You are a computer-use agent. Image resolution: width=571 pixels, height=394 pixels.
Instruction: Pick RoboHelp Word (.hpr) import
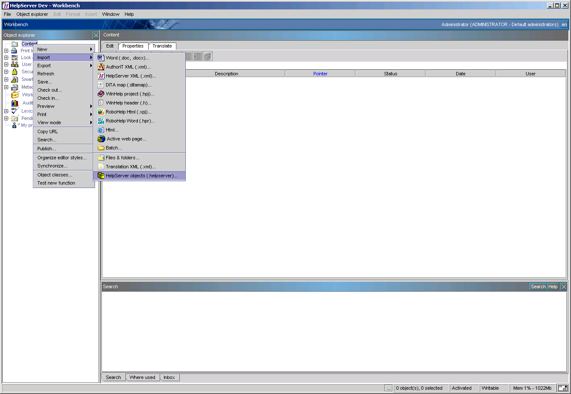[x=139, y=121]
